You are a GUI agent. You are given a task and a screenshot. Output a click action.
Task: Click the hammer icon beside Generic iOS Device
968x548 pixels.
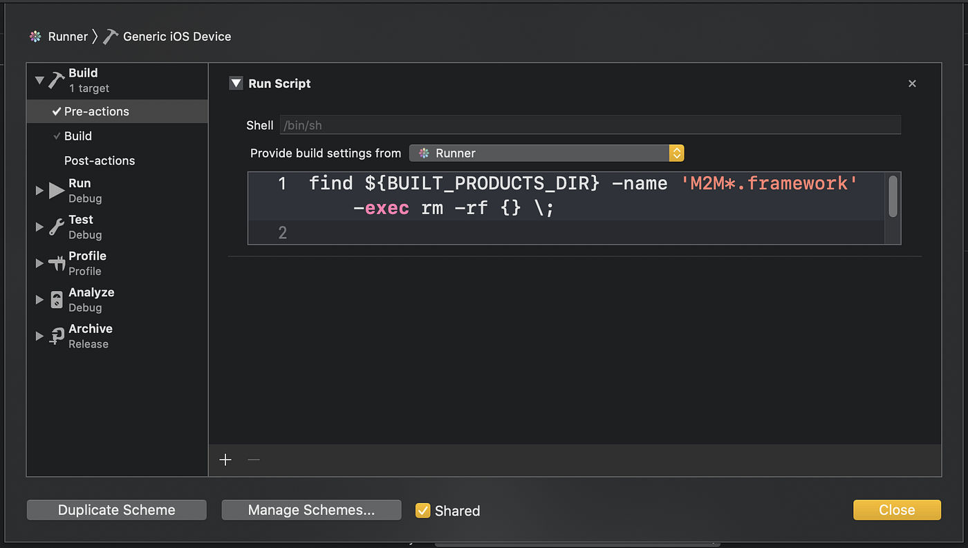click(x=111, y=37)
